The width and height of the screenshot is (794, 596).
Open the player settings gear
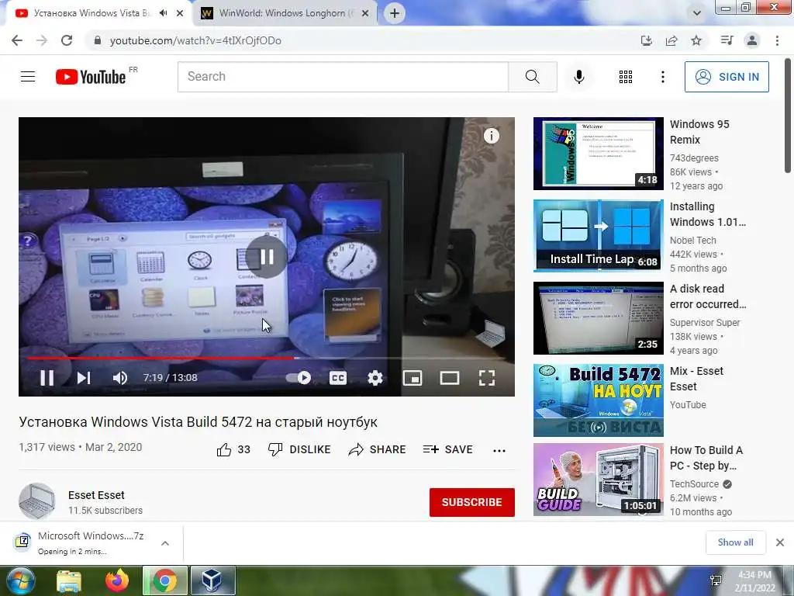click(x=375, y=378)
